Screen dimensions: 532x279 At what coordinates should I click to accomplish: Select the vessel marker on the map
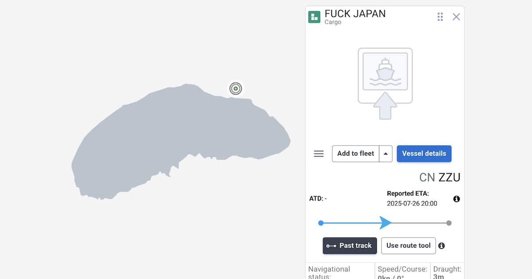pos(236,89)
